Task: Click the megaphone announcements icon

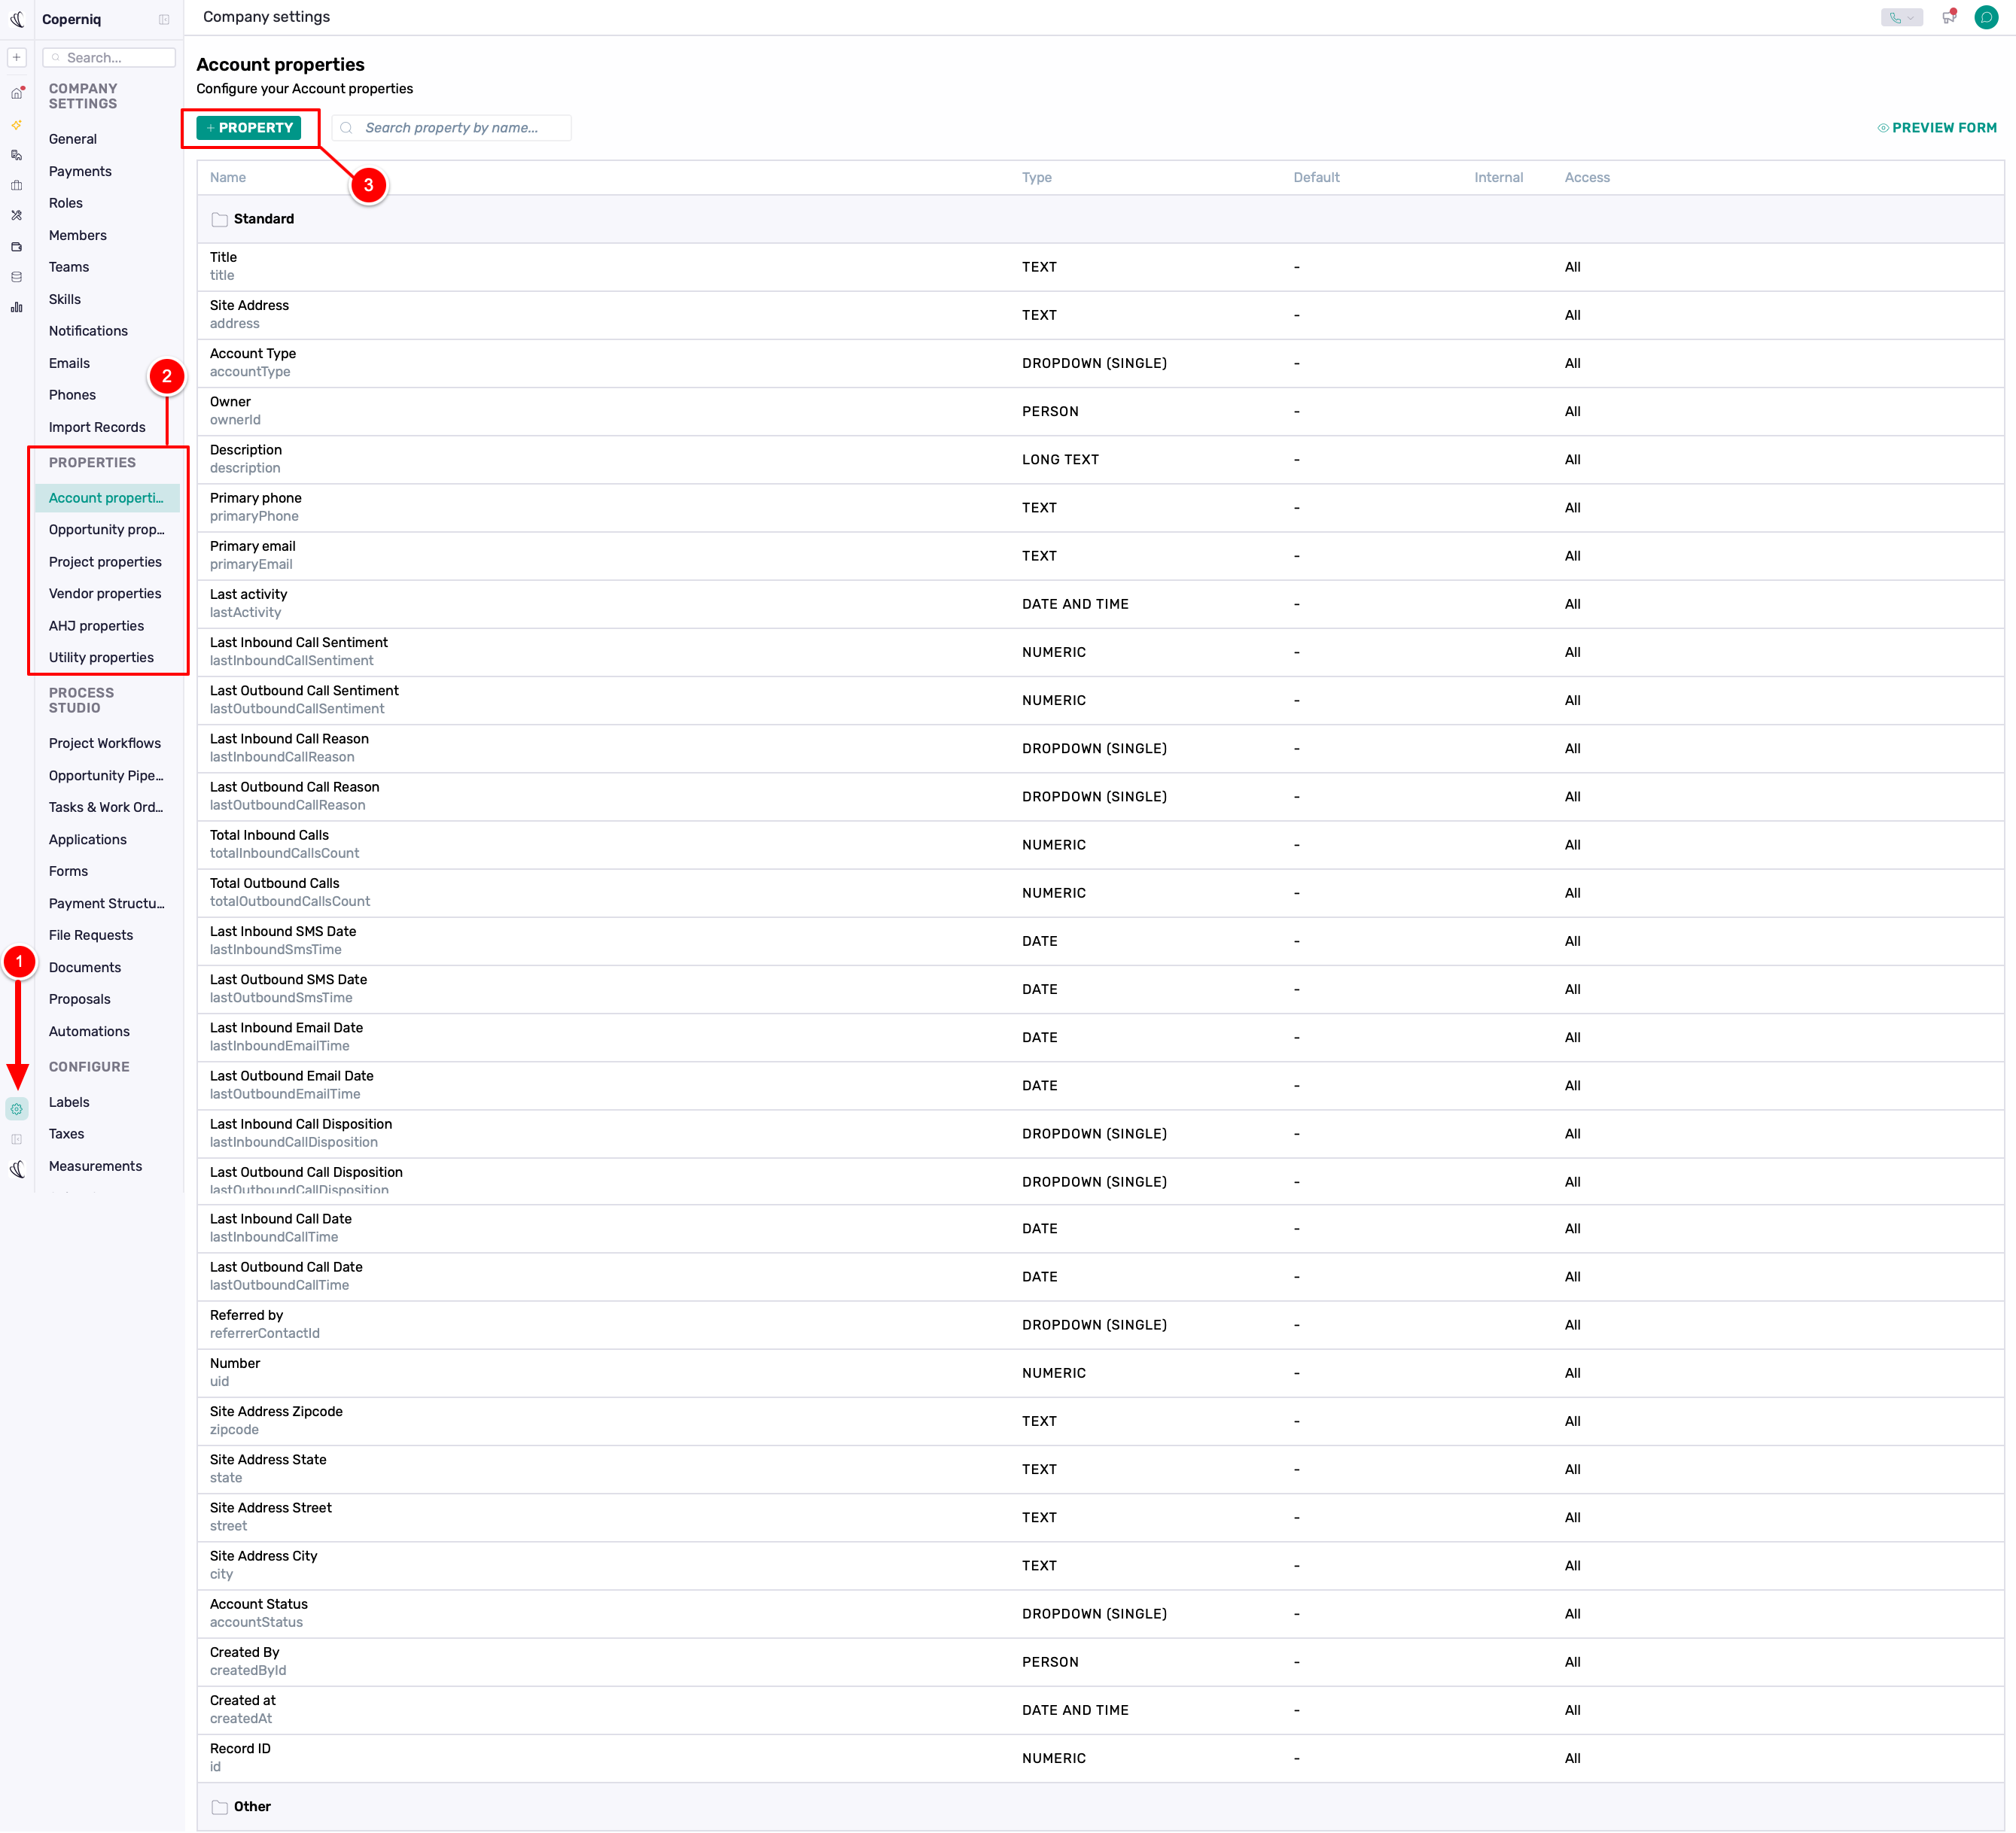Action: 1949,17
